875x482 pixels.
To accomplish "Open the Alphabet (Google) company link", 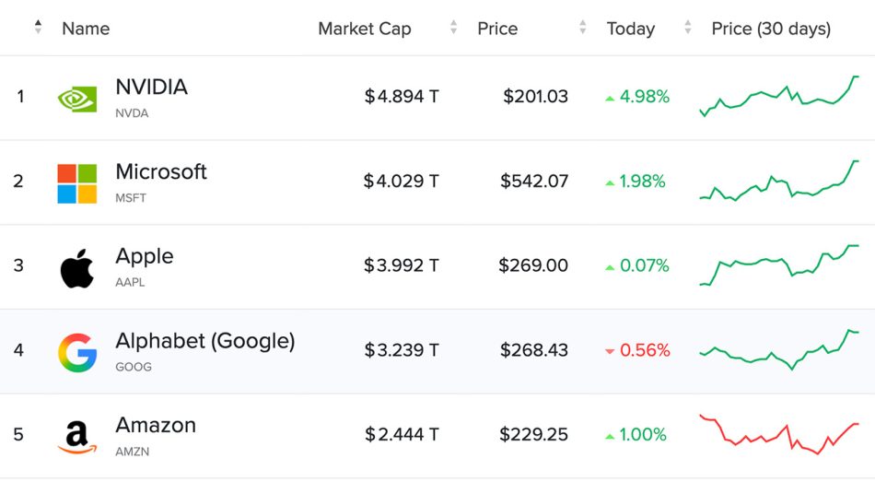I will tap(204, 341).
